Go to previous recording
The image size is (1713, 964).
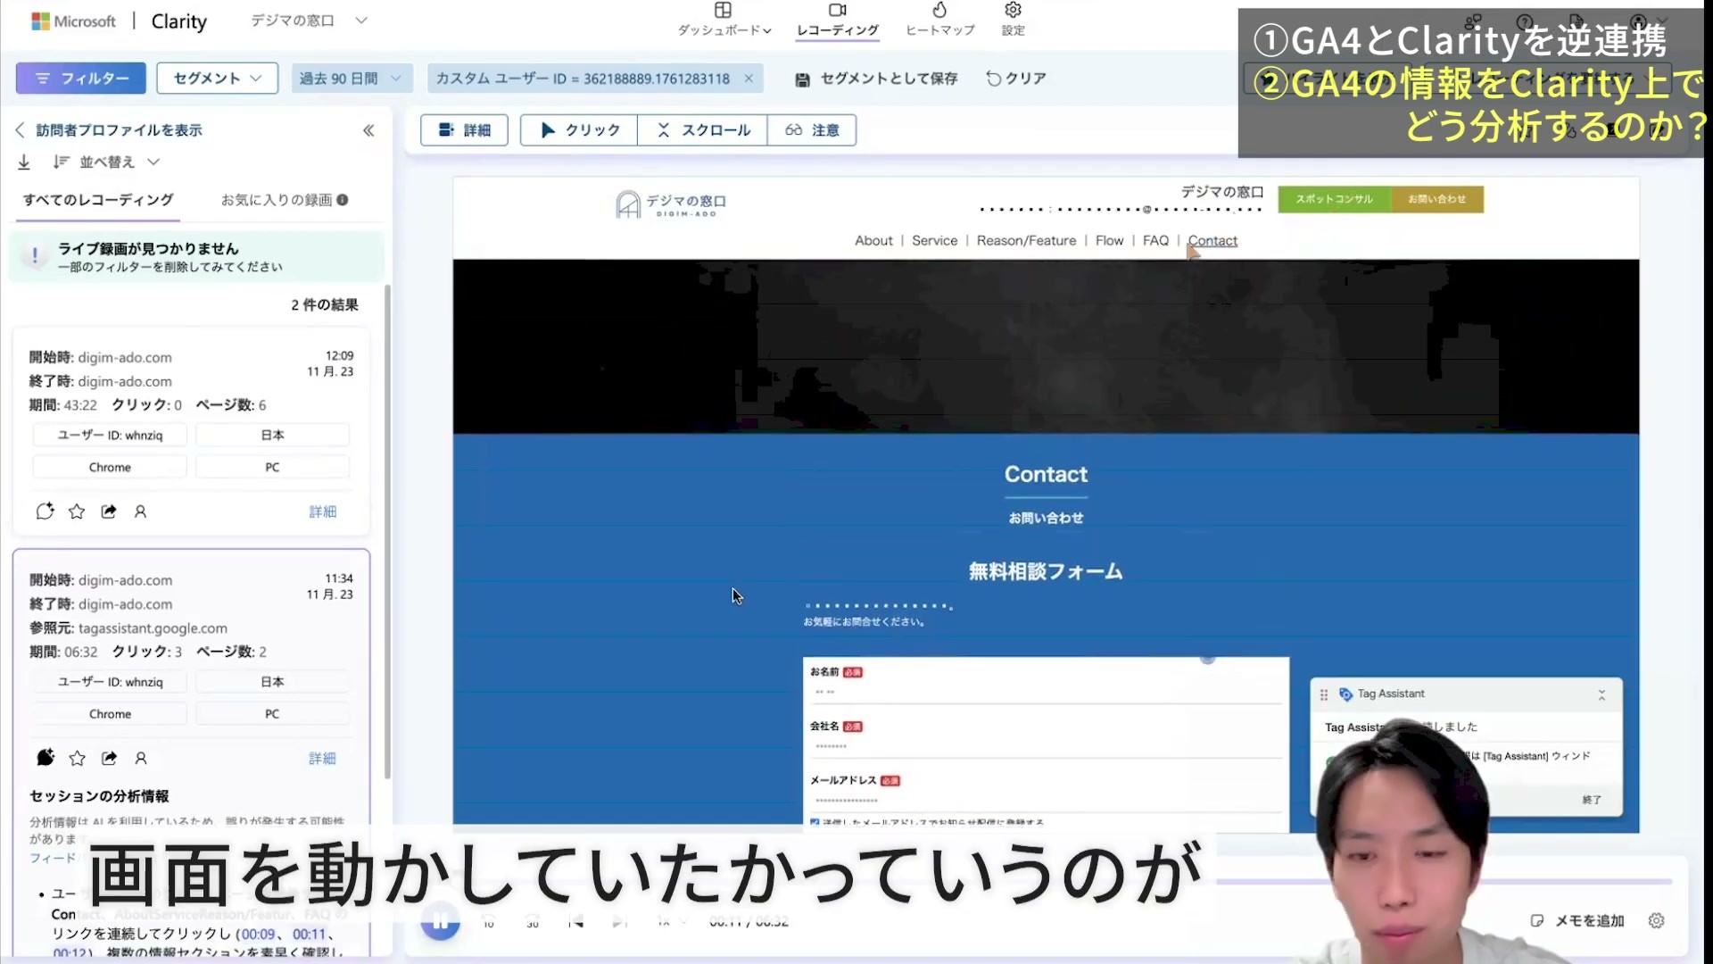(575, 921)
